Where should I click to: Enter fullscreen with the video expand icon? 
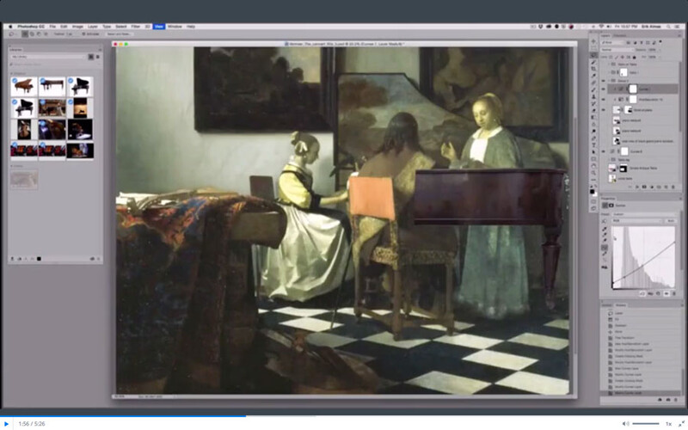[x=681, y=424]
